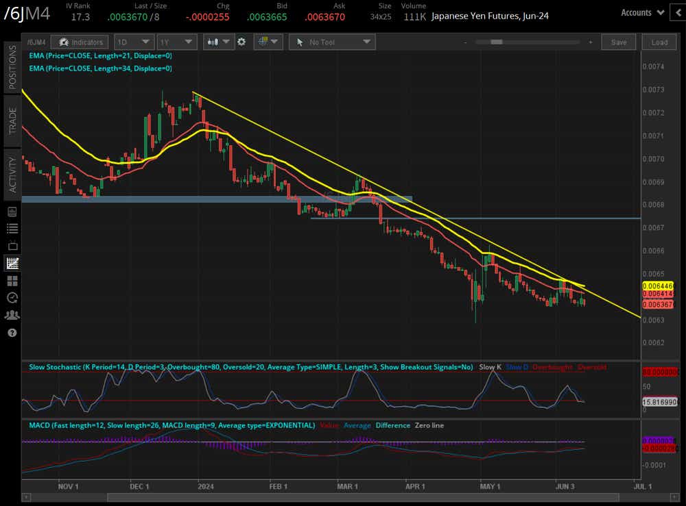Expand the 1D aggregation period dropdown

coord(134,42)
